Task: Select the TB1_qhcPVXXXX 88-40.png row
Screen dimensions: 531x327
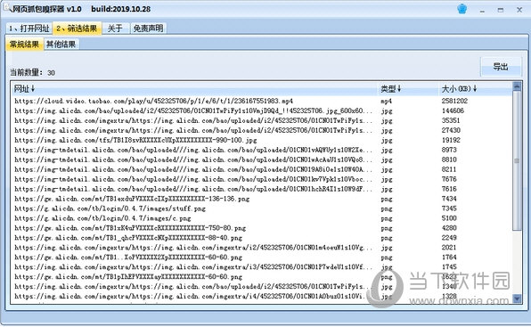Action: (262, 238)
